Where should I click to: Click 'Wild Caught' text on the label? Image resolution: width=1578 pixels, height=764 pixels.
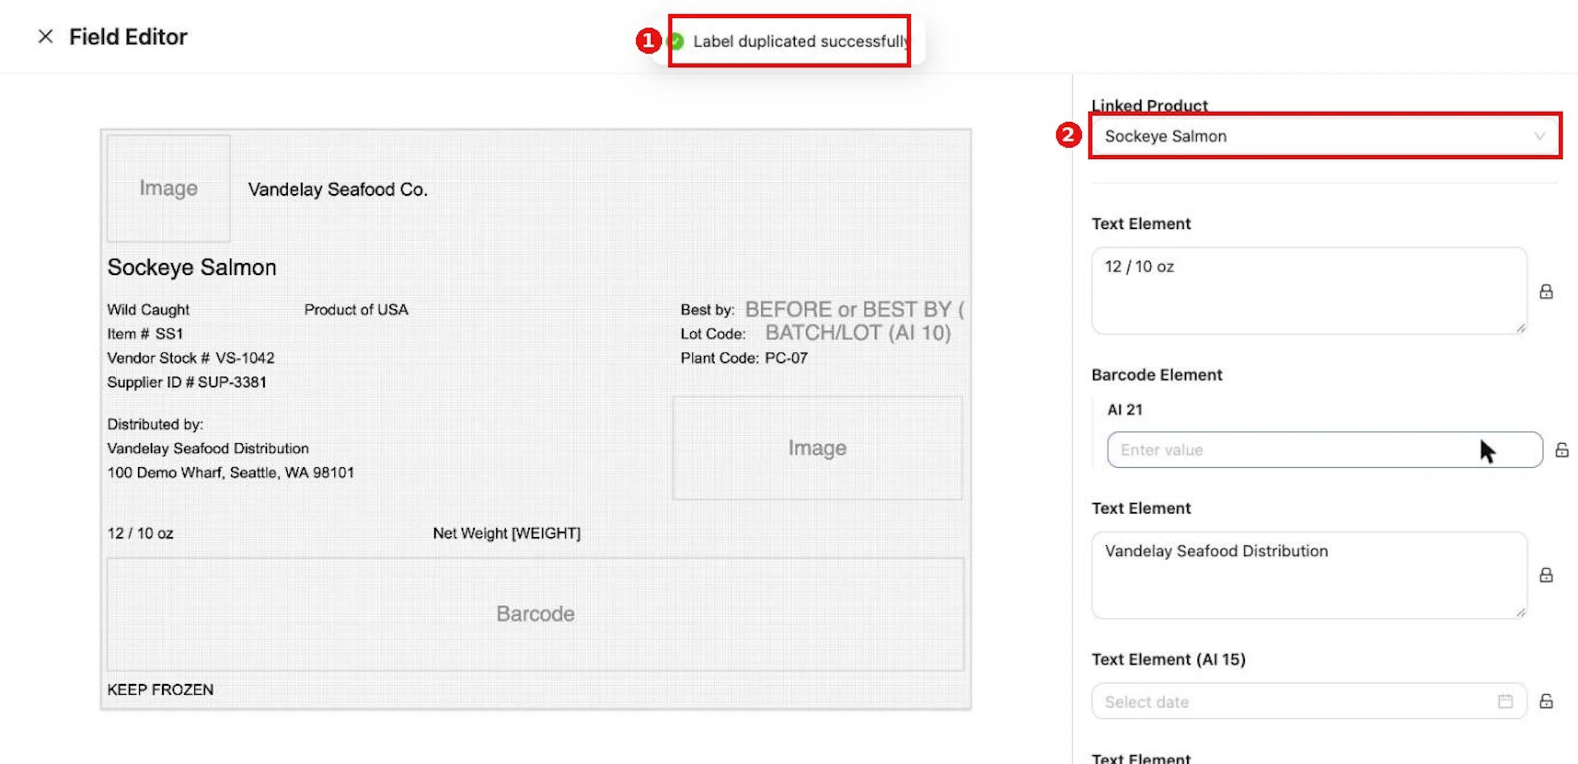148,310
